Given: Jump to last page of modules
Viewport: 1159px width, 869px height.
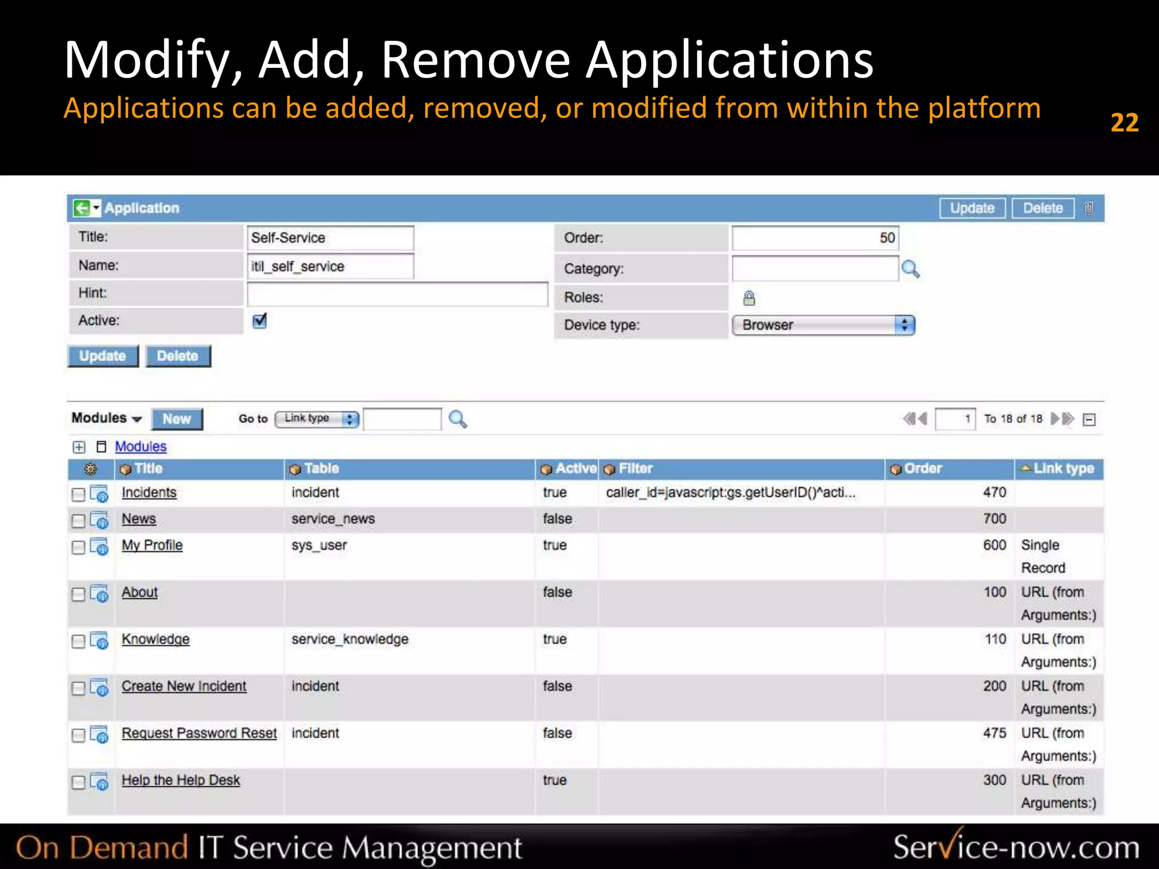Looking at the screenshot, I should [x=1068, y=419].
